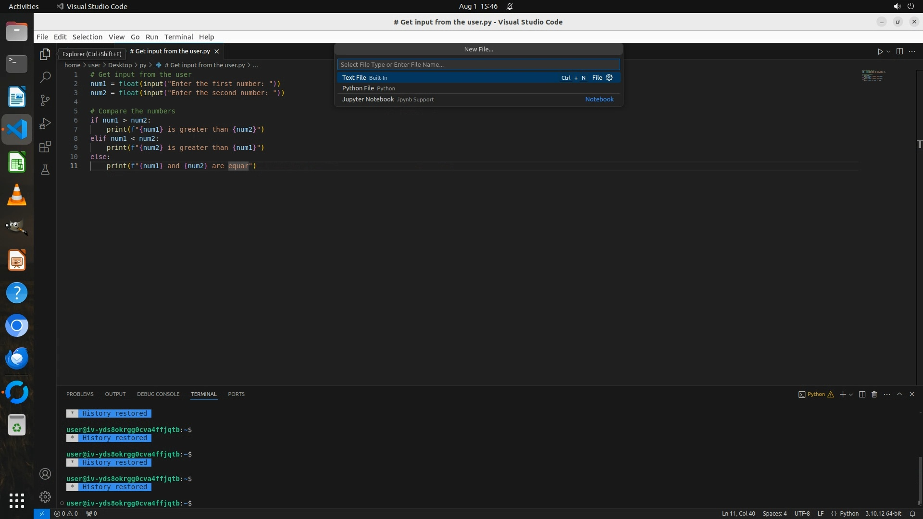Viewport: 923px width, 519px height.
Task: Select Python File in New File list
Action: pos(358,88)
